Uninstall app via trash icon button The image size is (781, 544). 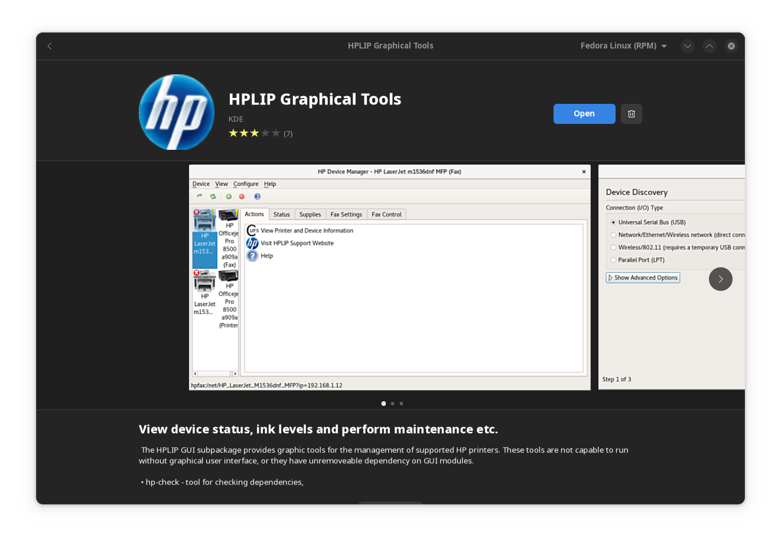(x=631, y=114)
